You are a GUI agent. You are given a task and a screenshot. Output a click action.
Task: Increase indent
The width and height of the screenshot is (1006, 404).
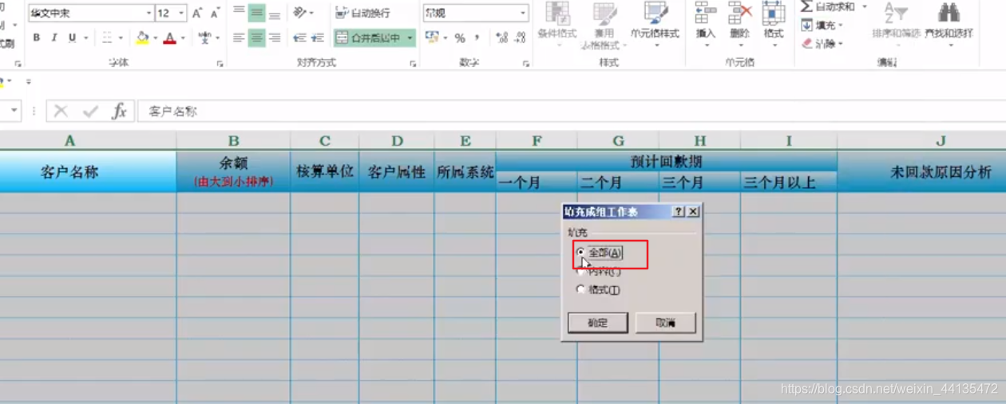click(x=317, y=37)
